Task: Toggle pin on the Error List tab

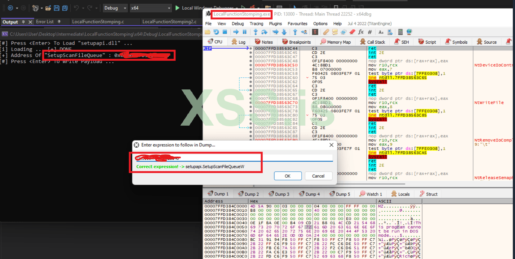Action: (x=59, y=22)
